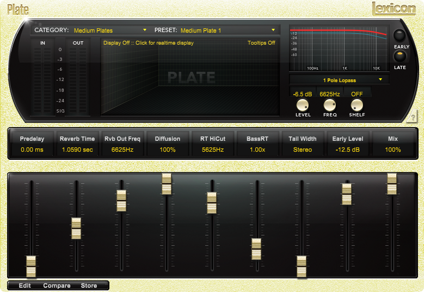This screenshot has width=424, height=292.
Task: Click the BassRT fader handle
Action: point(256,249)
